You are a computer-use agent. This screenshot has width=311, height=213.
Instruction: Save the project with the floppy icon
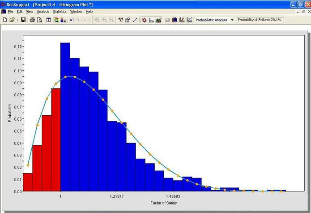point(23,20)
